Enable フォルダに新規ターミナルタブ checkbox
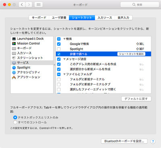Viewport: 161px width, 148px height. pos(59,84)
